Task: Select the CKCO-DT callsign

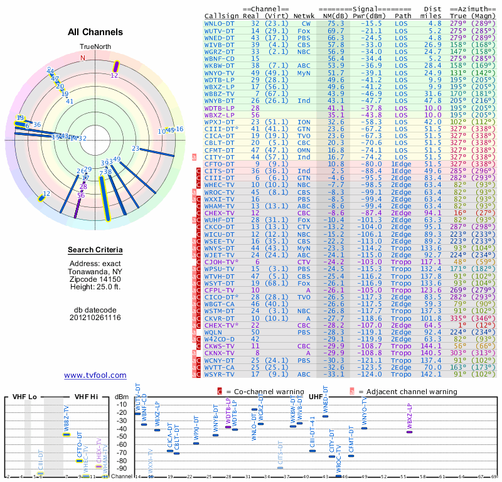Action: pos(219,227)
